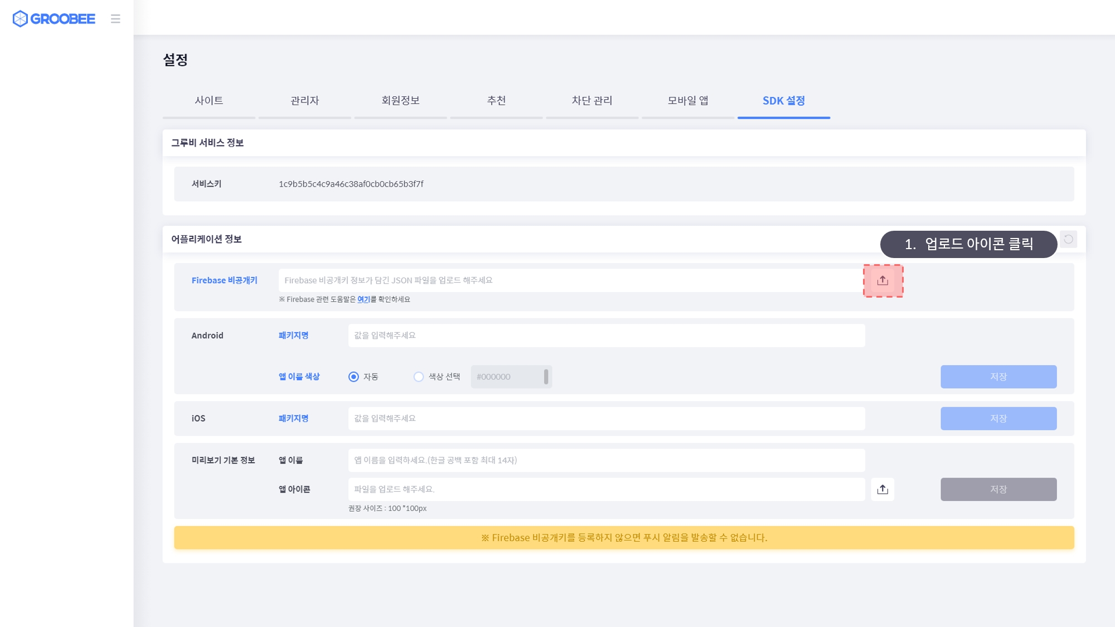
Task: Open the 차단 관리 tab
Action: (592, 100)
